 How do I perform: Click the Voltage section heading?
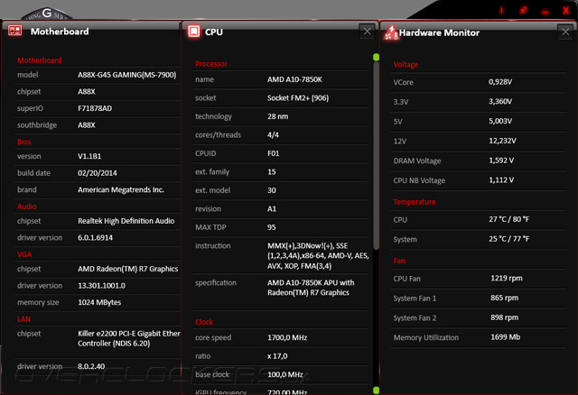pos(406,65)
